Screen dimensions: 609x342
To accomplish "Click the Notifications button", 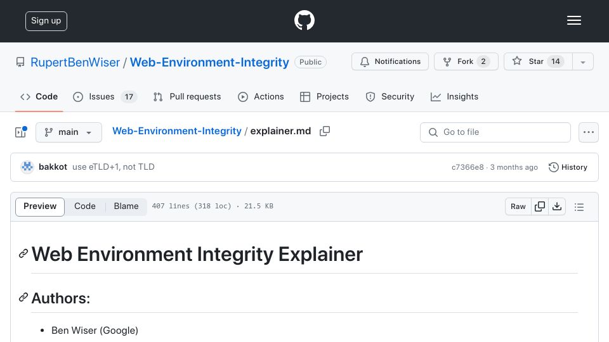I will 390,61.
